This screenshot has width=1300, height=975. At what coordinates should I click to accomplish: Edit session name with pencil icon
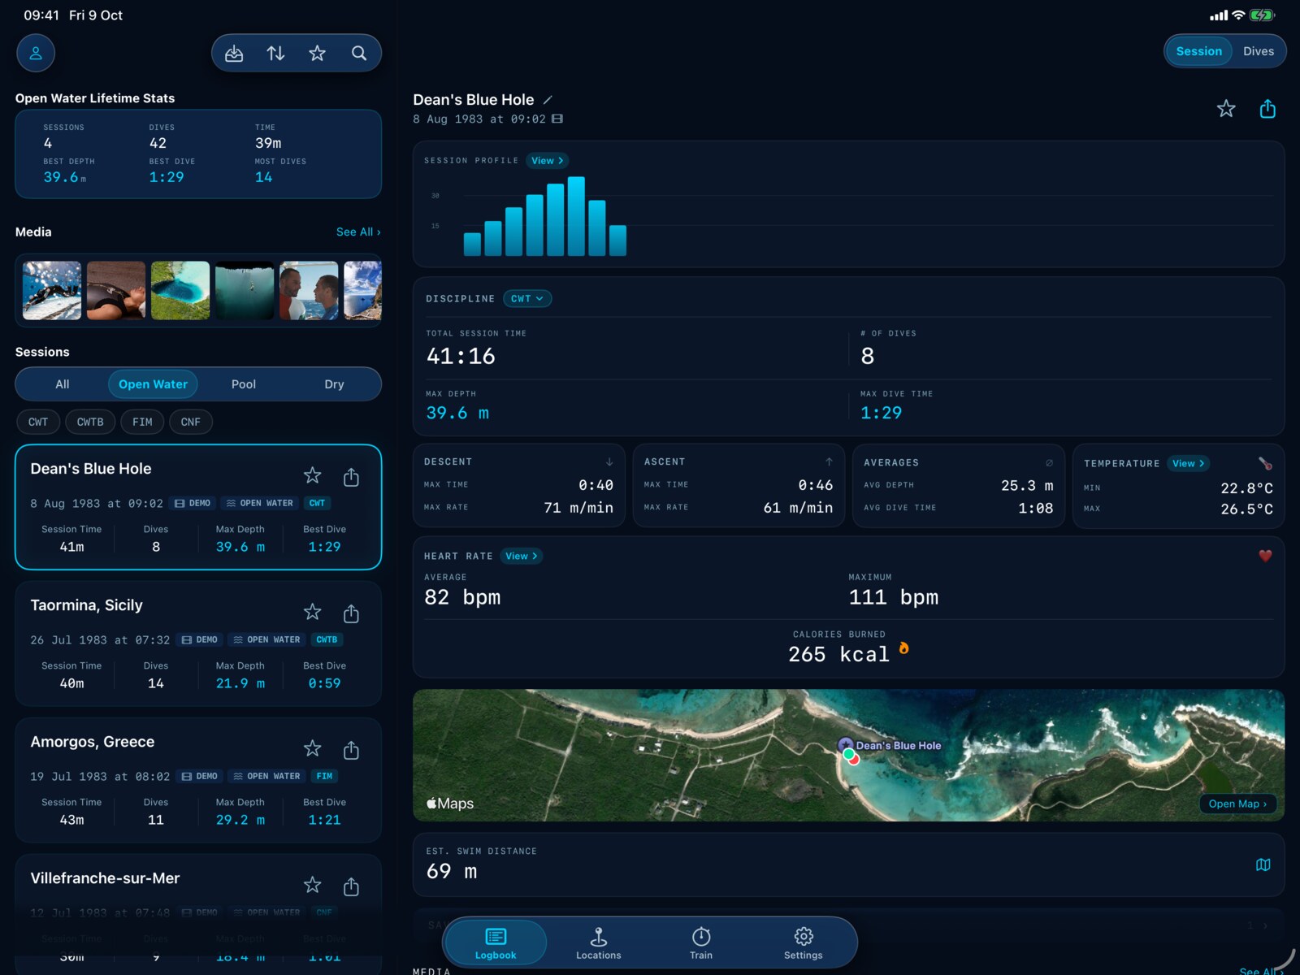[548, 100]
